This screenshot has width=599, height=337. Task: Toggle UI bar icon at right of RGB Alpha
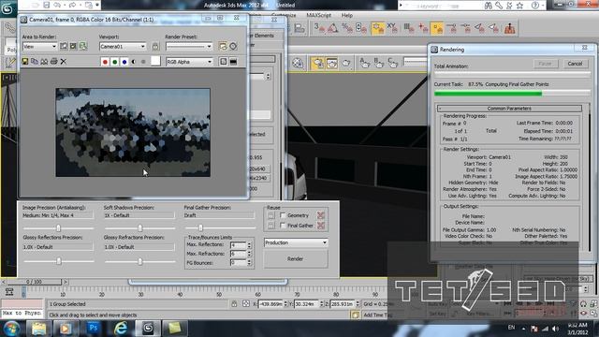(233, 62)
